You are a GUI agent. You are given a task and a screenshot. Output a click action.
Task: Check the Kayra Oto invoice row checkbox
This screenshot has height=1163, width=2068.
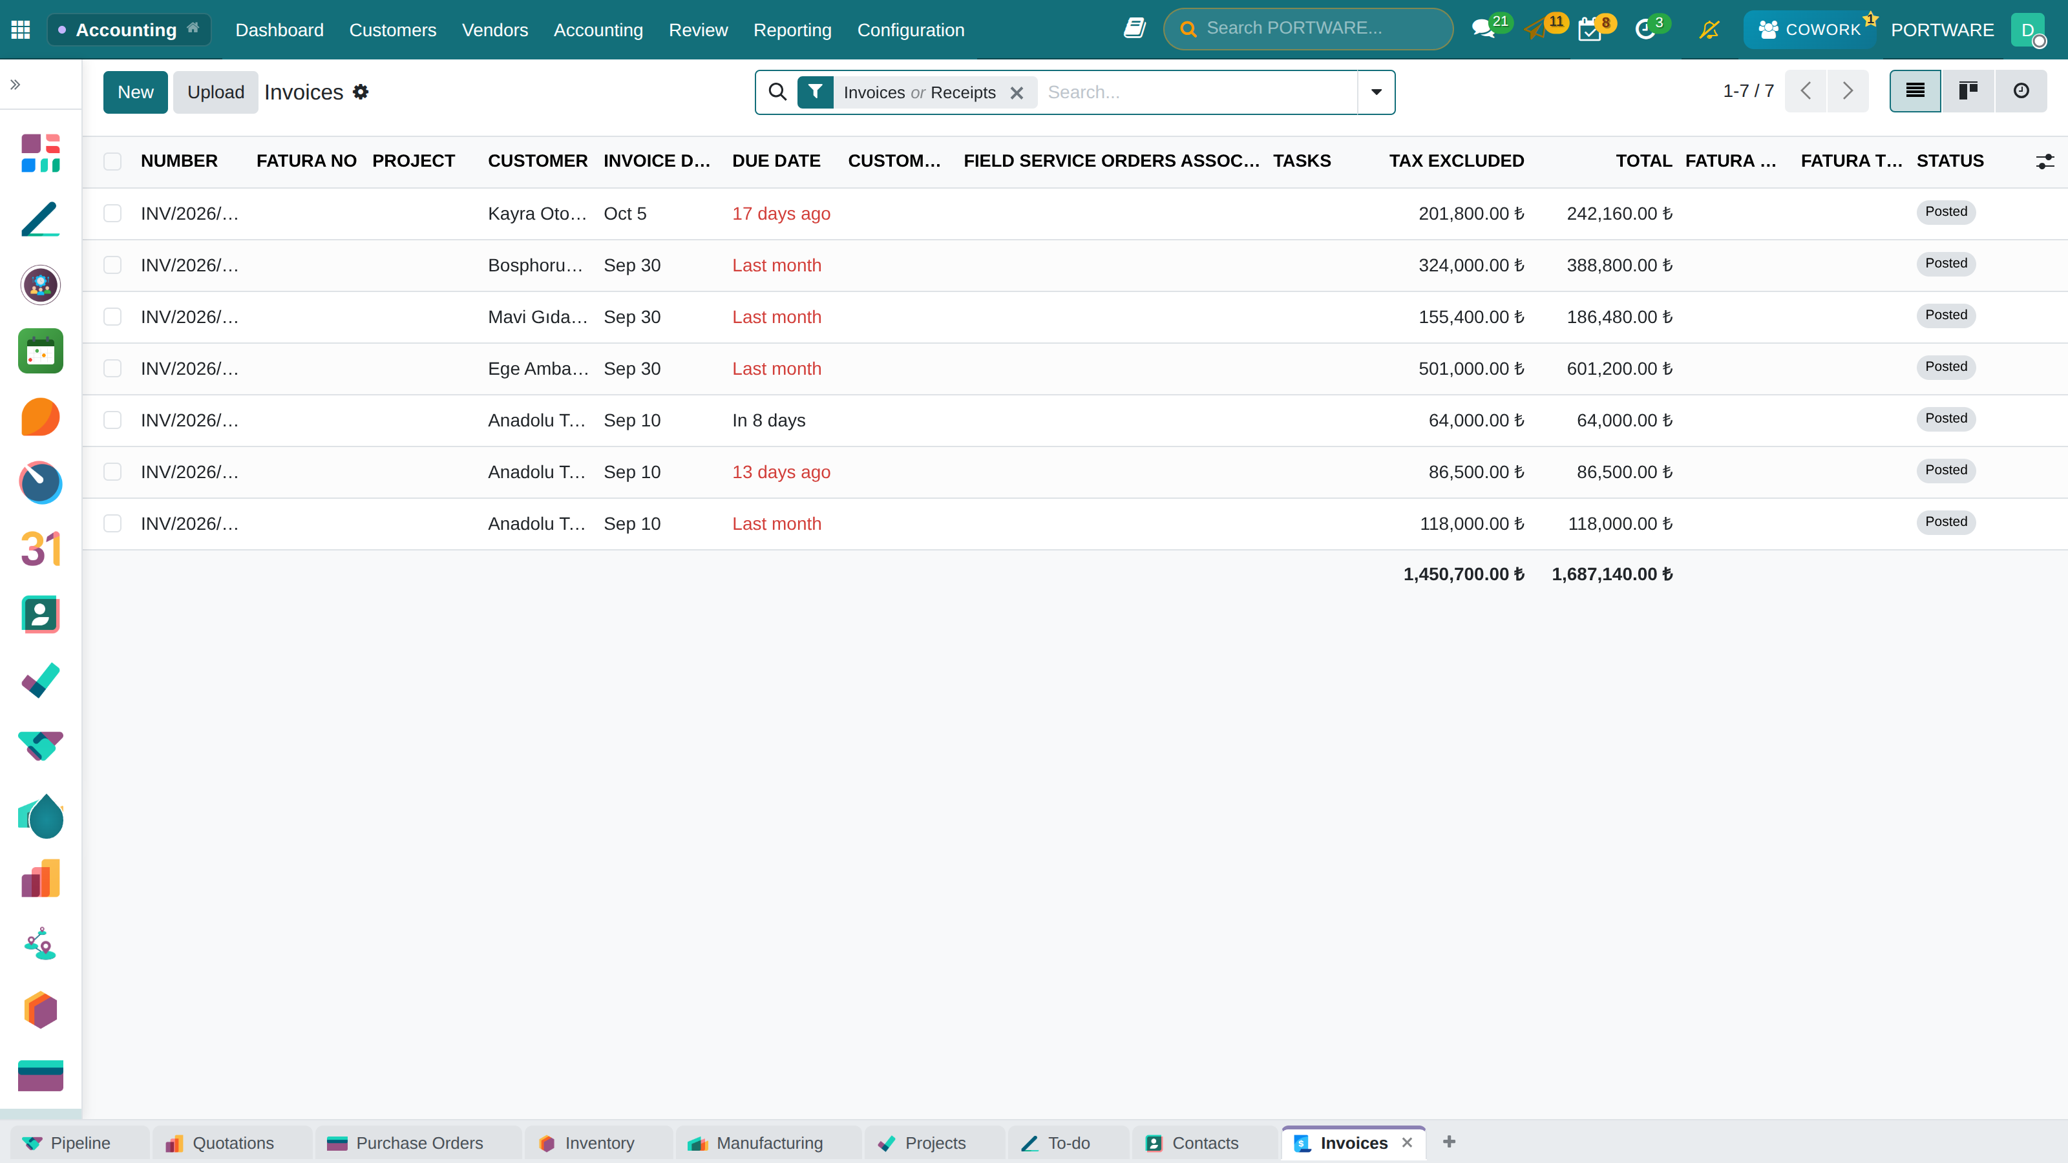(x=112, y=213)
